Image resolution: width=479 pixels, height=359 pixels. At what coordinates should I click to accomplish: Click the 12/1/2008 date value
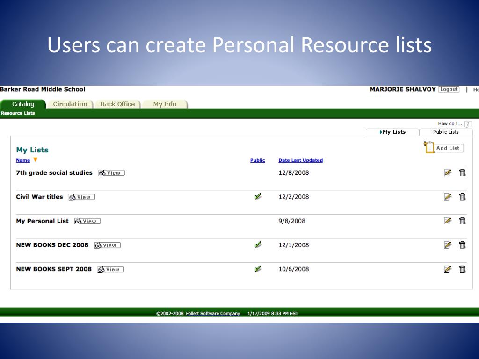pos(294,245)
